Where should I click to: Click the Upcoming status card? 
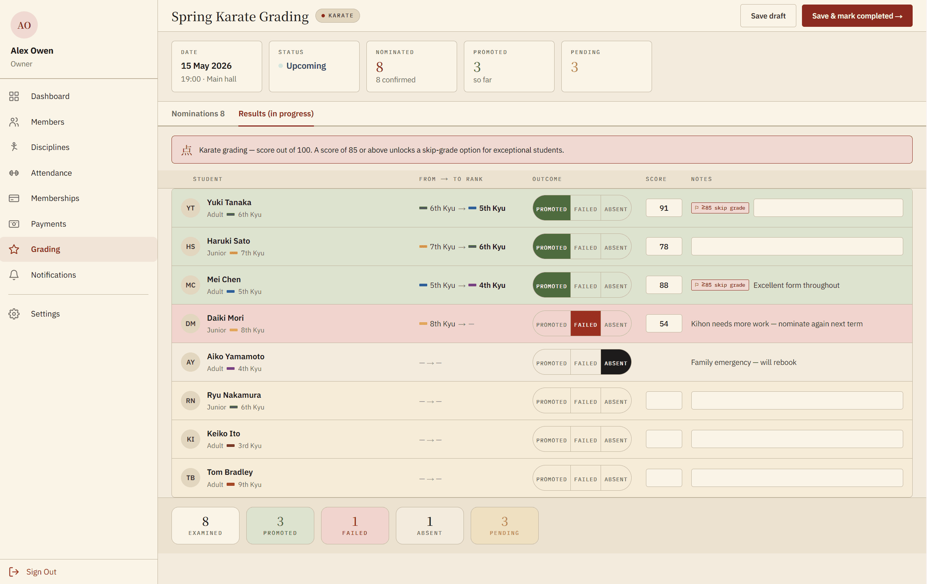pos(314,66)
